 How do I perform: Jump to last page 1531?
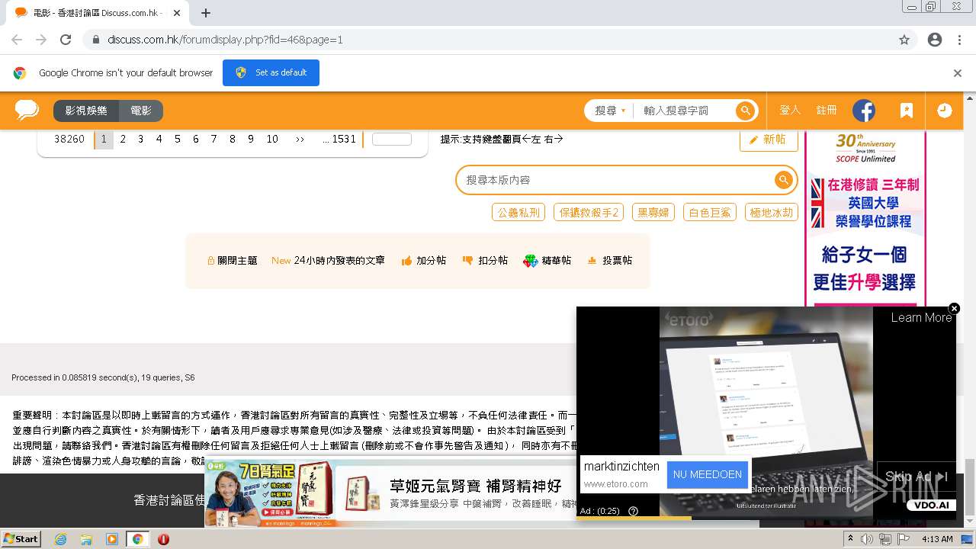point(339,140)
